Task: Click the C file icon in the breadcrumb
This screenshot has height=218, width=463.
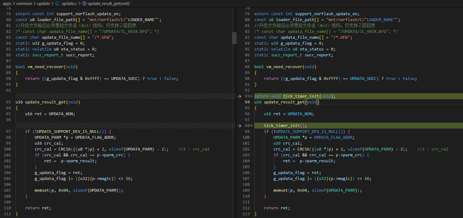Action: click(57, 4)
